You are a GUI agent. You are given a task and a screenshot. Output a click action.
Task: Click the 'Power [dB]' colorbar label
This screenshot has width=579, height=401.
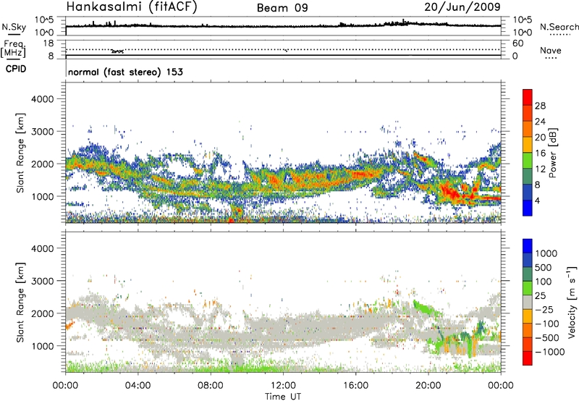552,153
